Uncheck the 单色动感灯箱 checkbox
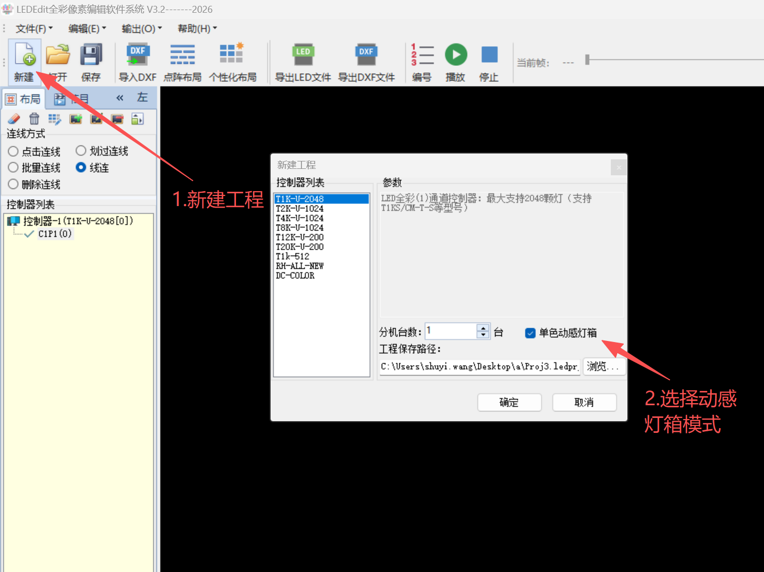The height and width of the screenshot is (572, 764). (x=530, y=333)
